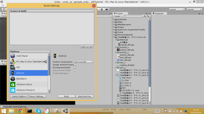This screenshot has width=204, height=114.
Task: Click the Inspector panel lock icon
Action: point(199,14)
